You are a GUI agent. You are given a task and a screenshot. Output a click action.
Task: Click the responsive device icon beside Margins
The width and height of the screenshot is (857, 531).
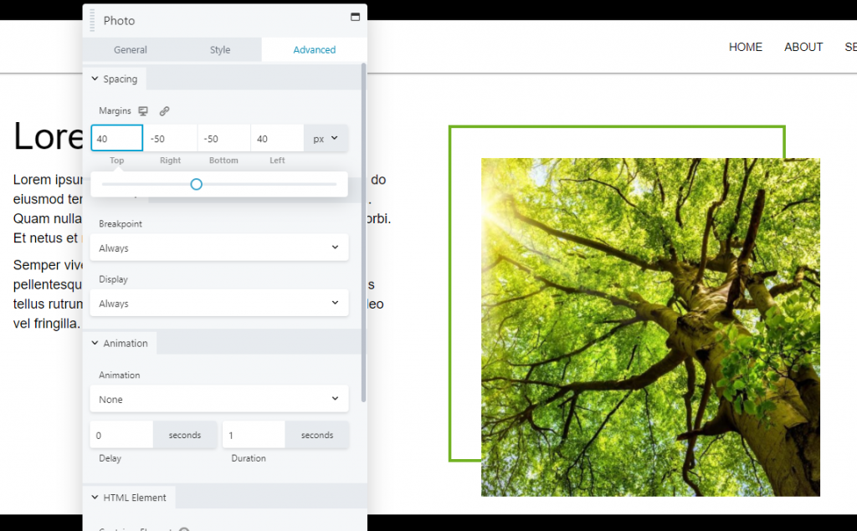(143, 111)
